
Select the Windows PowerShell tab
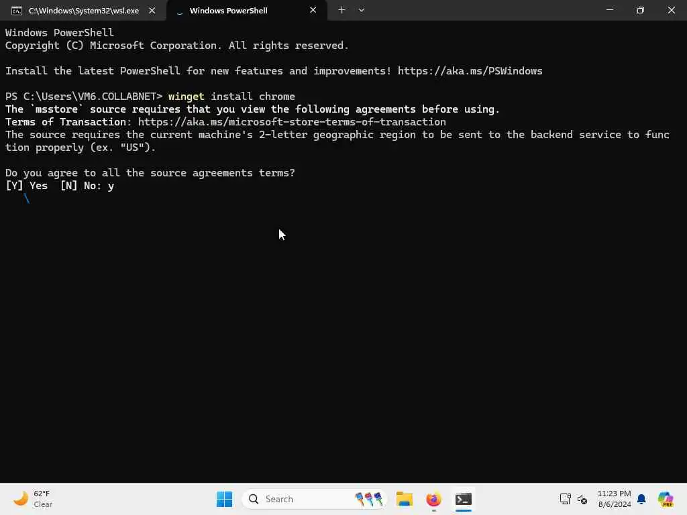point(247,11)
